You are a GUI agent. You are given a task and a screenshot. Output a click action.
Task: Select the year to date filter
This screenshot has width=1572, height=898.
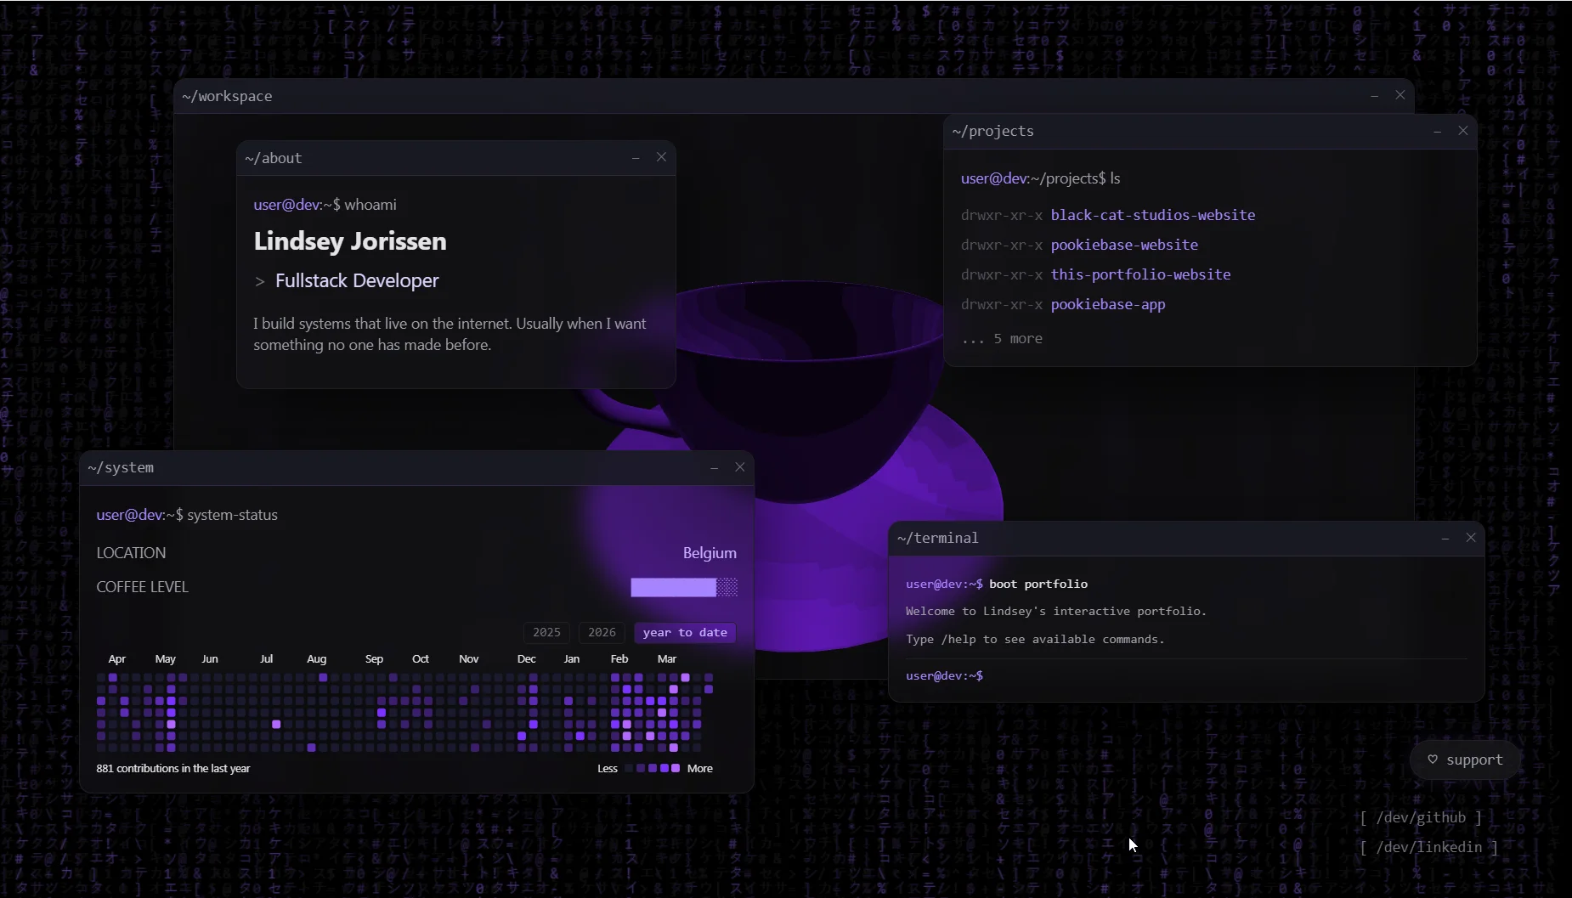(x=685, y=632)
